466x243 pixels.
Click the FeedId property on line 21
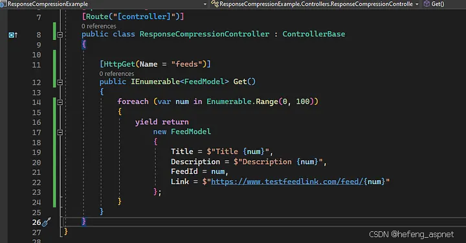pyautogui.click(x=184, y=171)
